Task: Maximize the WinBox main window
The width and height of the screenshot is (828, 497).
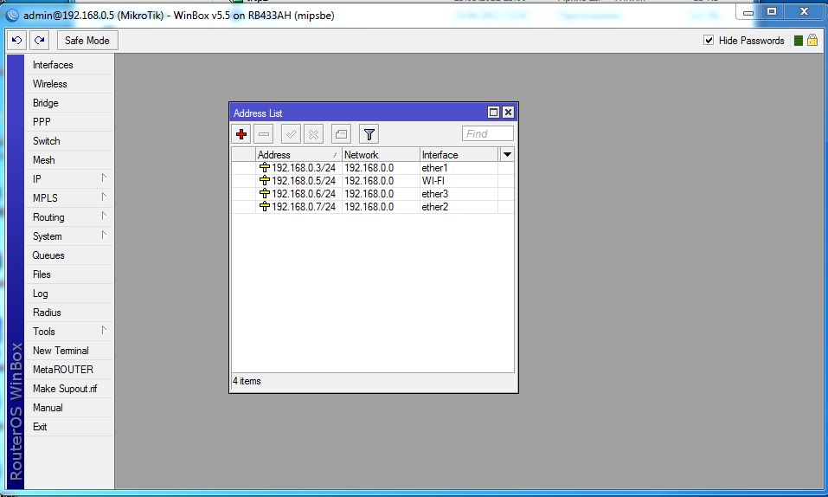Action: pos(772,11)
